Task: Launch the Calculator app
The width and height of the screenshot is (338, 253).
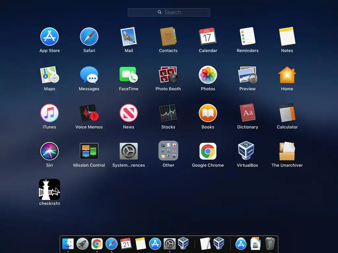Action: [x=287, y=113]
